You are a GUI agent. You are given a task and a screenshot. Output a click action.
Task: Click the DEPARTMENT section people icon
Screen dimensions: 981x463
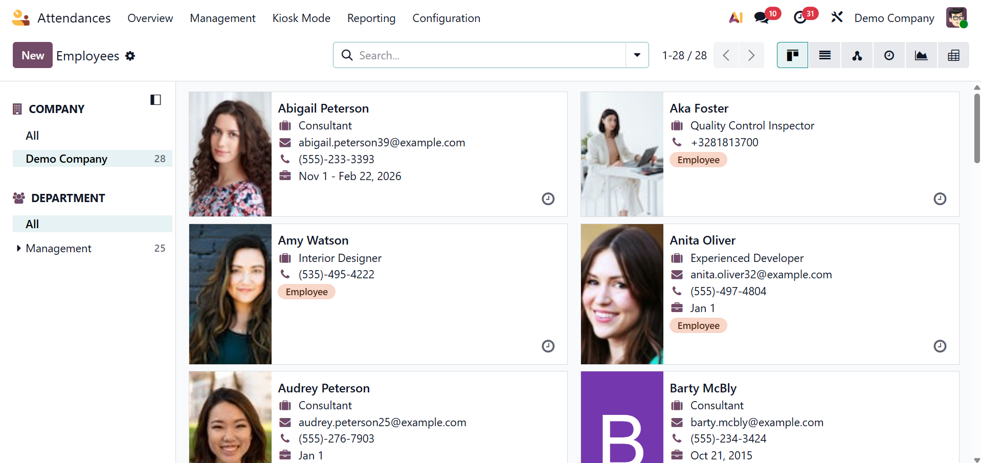pyautogui.click(x=19, y=198)
